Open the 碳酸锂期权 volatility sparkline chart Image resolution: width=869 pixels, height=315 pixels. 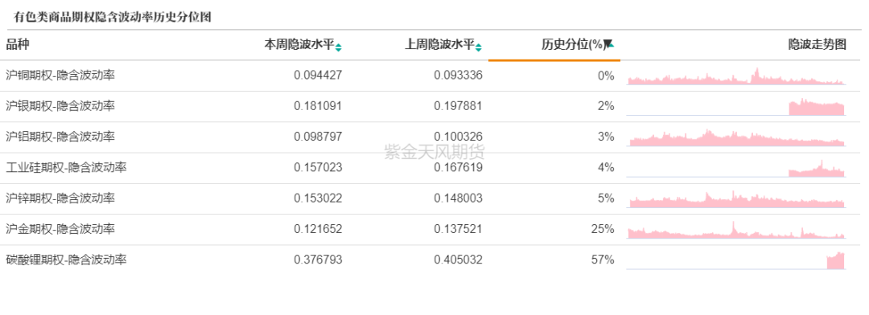[x=736, y=260]
